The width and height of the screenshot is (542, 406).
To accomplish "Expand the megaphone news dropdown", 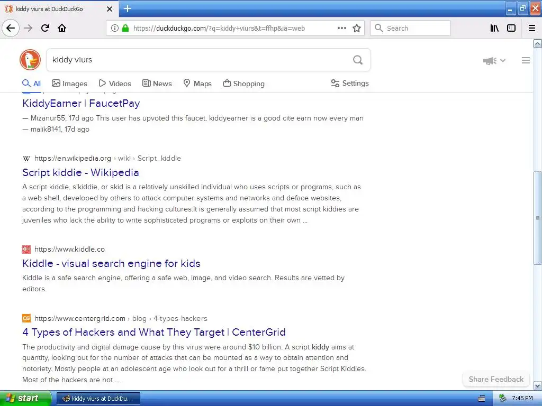I will tap(494, 61).
